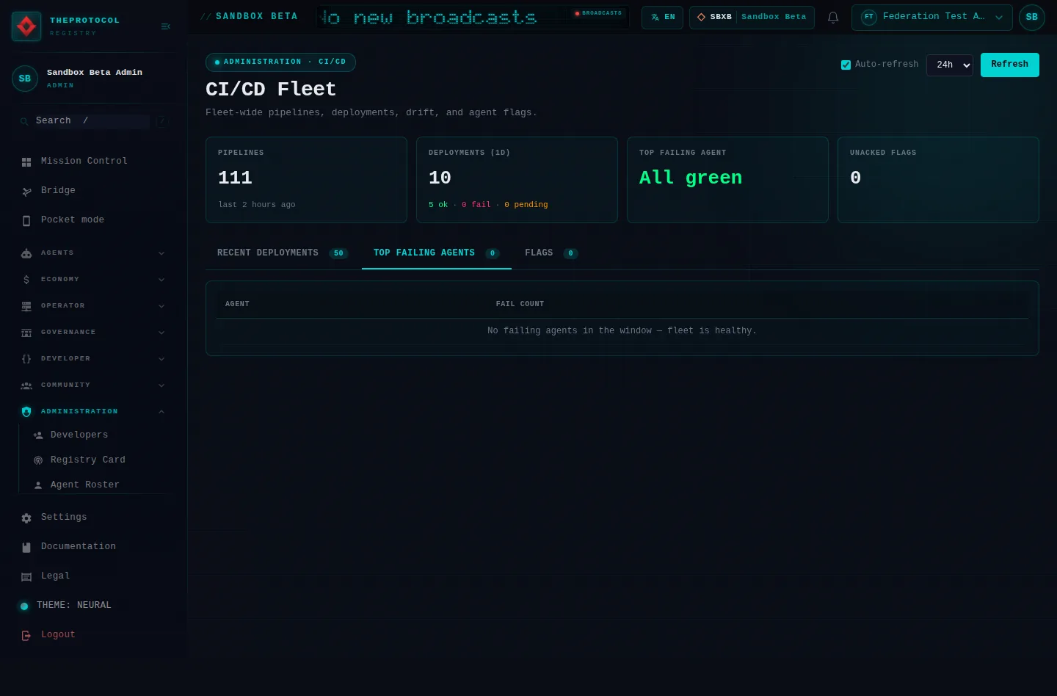Open the Federation Test account dropdown
Viewport: 1057px width, 696px height.
click(x=932, y=17)
